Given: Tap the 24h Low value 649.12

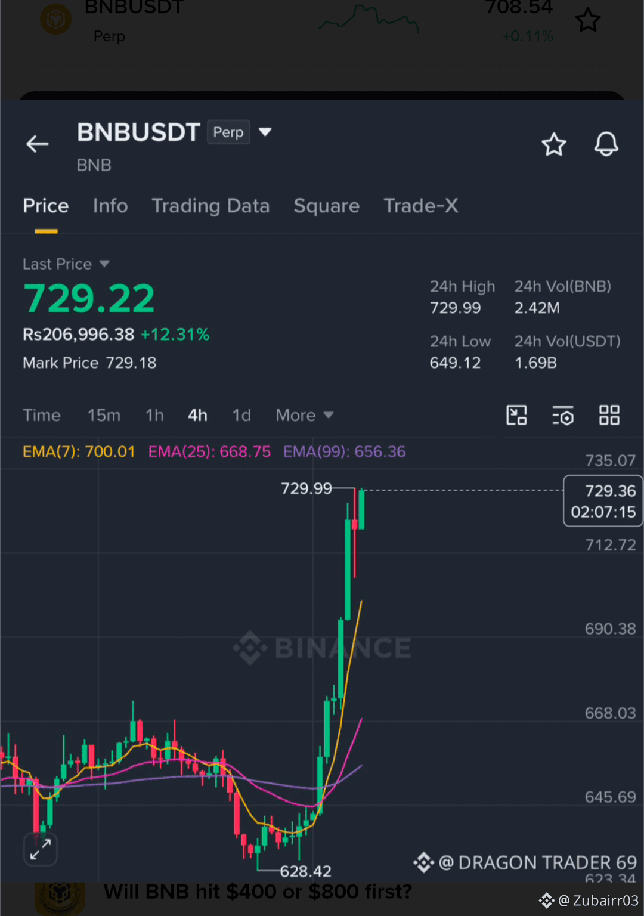Looking at the screenshot, I should (x=456, y=363).
